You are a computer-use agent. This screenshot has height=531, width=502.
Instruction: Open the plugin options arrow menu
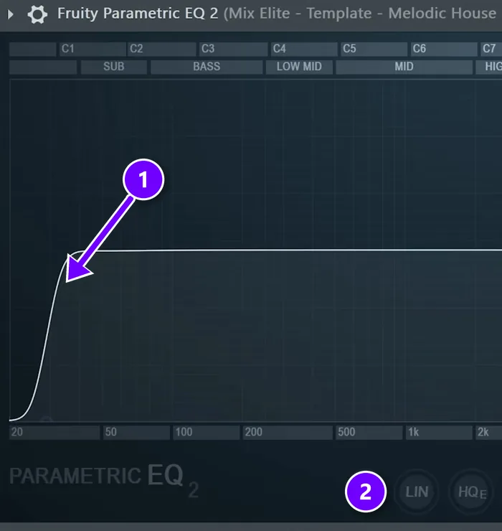(11, 14)
